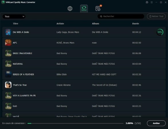Screen dimensions: 168x129
Task: Click artist Gracie Abrams
Action: point(64,85)
